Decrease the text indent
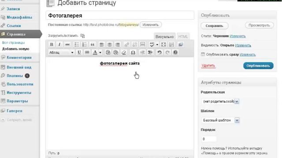The height and width of the screenshot is (158, 282). (142, 53)
